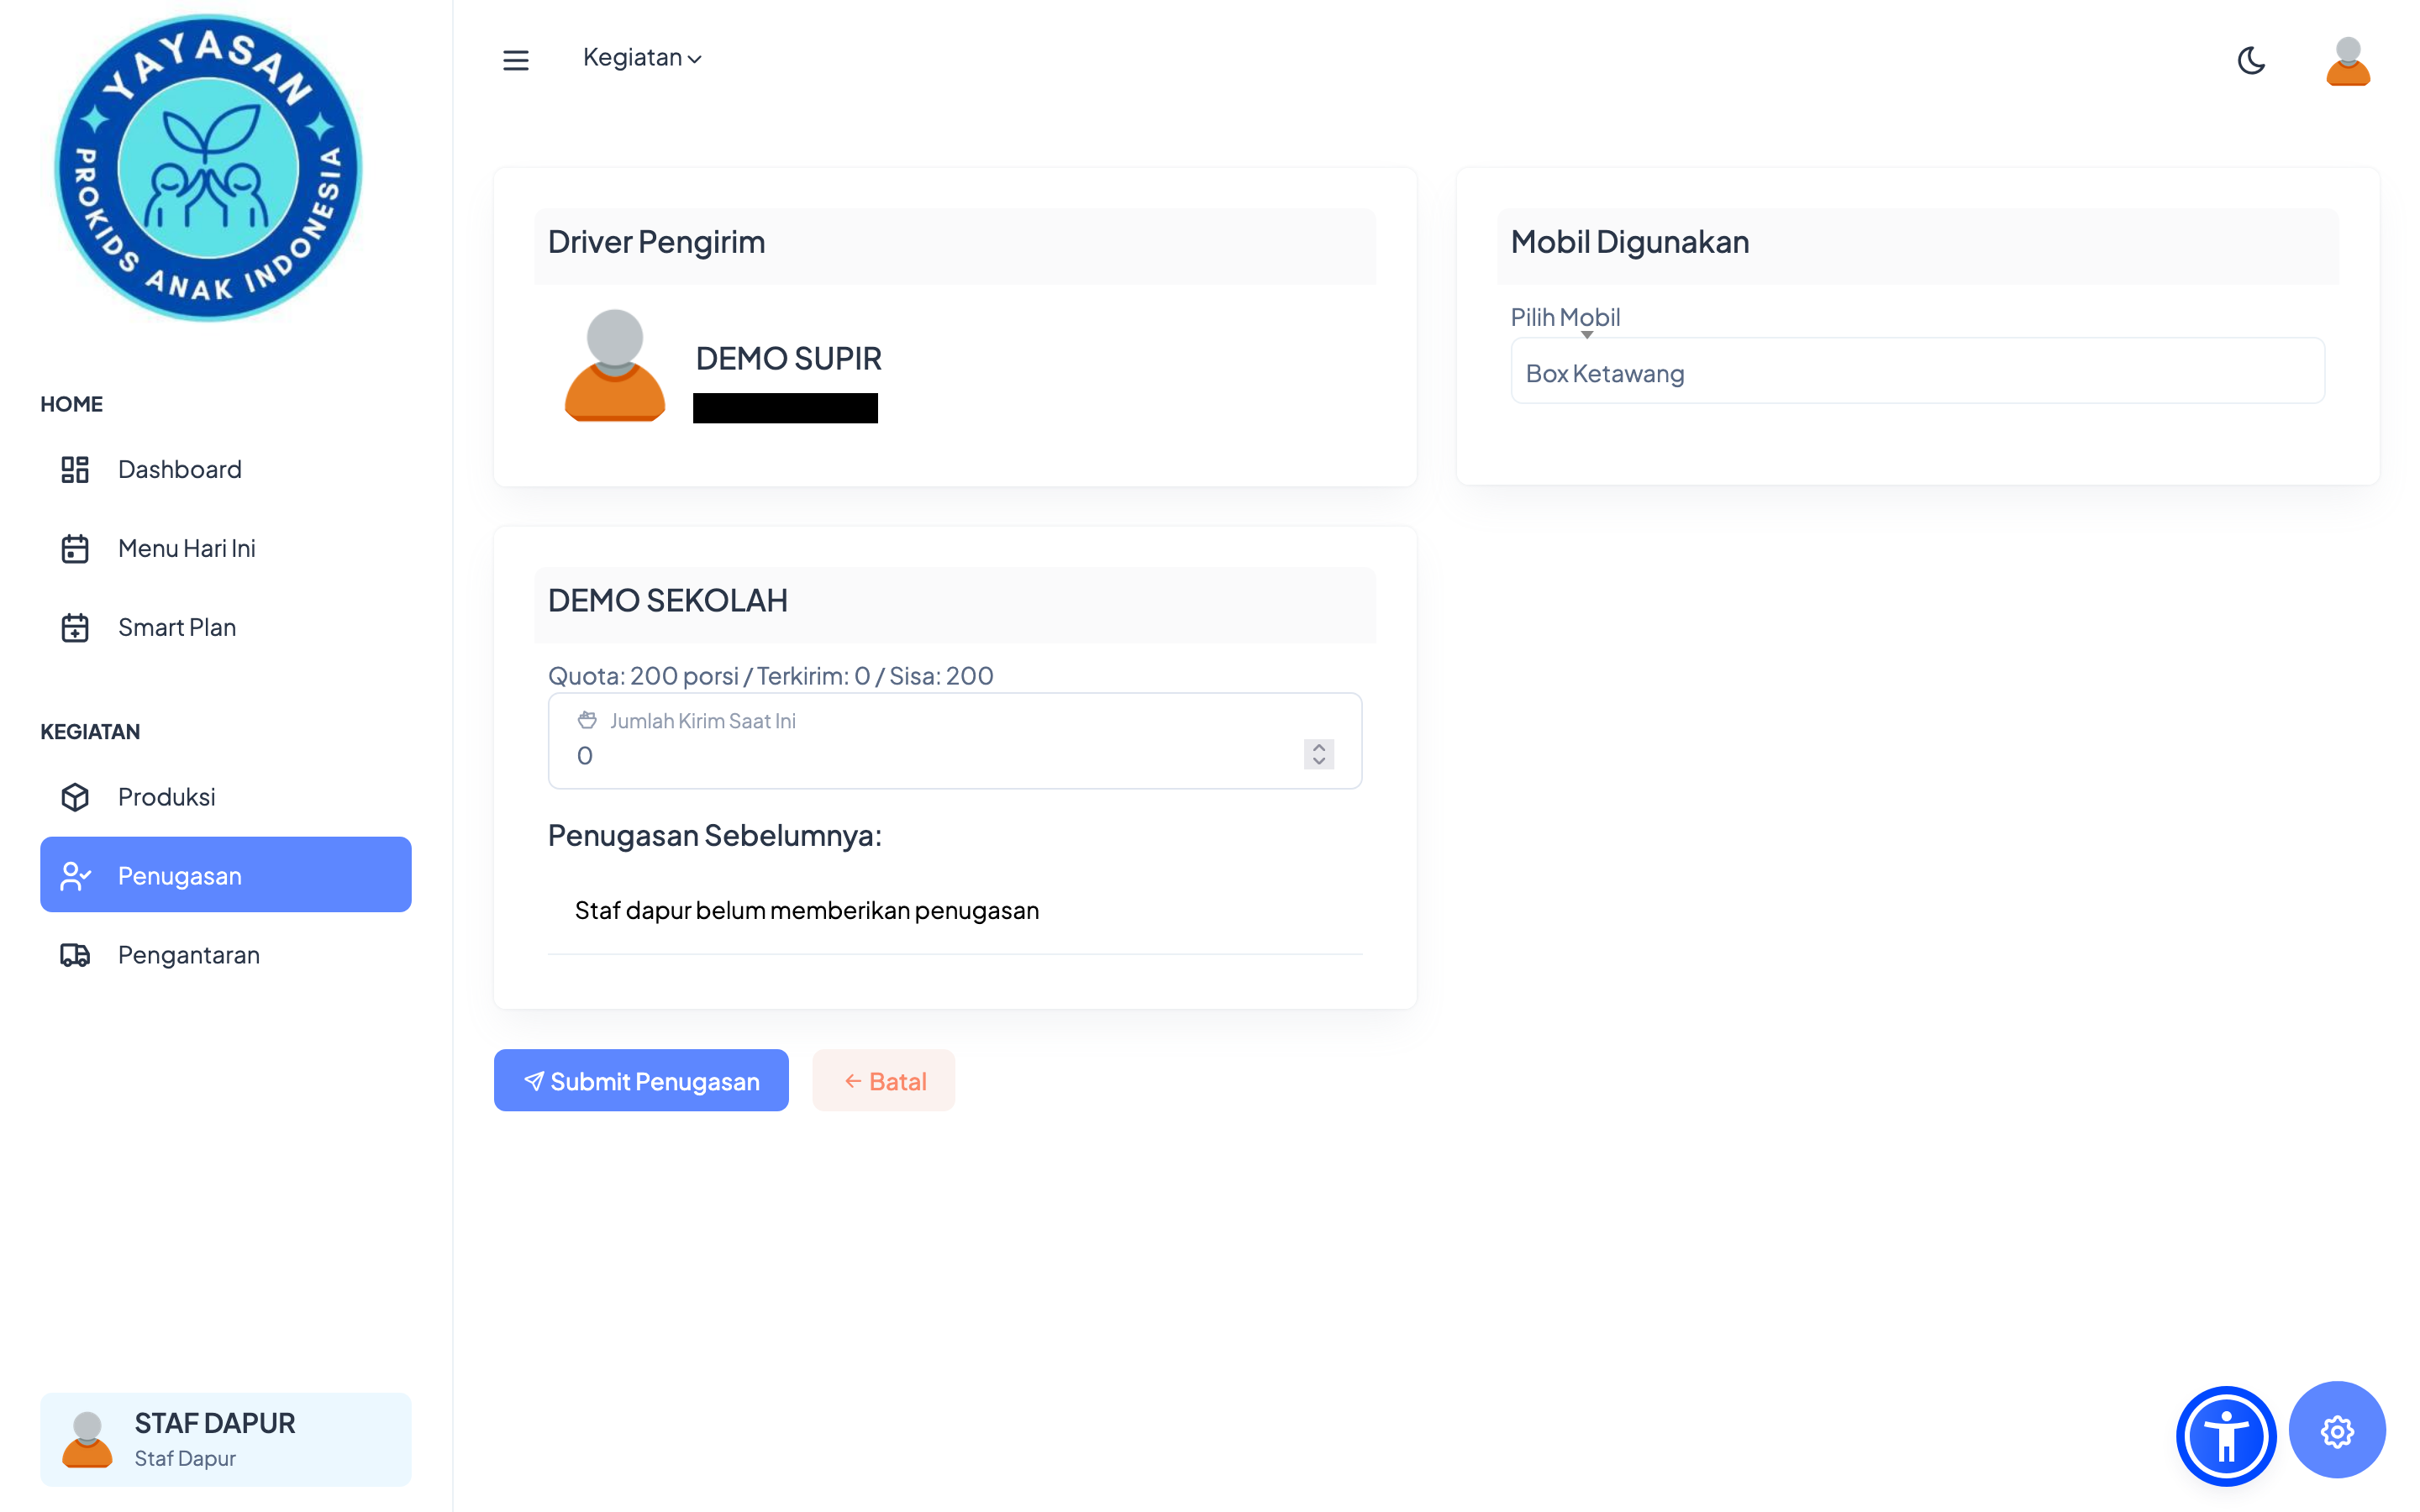
Task: Open the settings gear button
Action: click(2336, 1431)
